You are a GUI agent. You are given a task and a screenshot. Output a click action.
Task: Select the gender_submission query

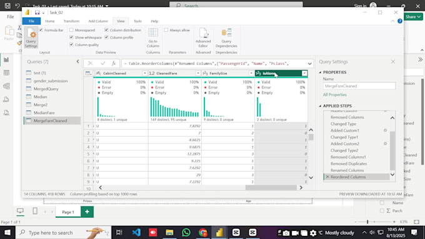point(51,81)
